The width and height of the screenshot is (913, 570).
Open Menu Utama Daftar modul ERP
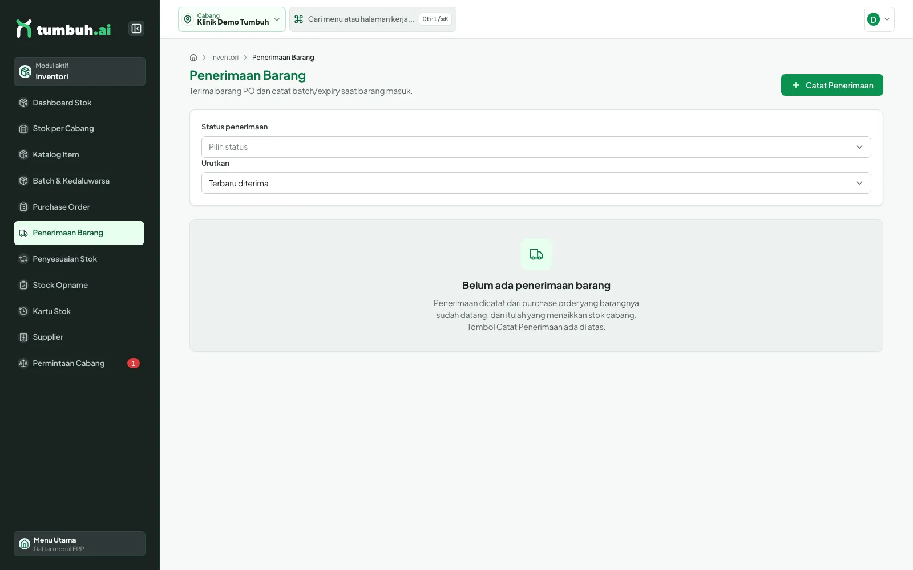coord(79,544)
